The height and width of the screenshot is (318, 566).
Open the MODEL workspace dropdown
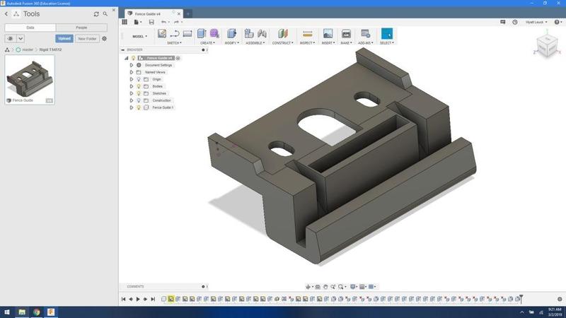(x=139, y=37)
